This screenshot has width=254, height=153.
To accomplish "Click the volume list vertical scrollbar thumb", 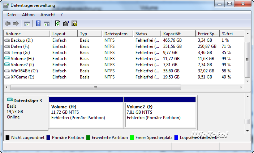I will [x=247, y=60].
